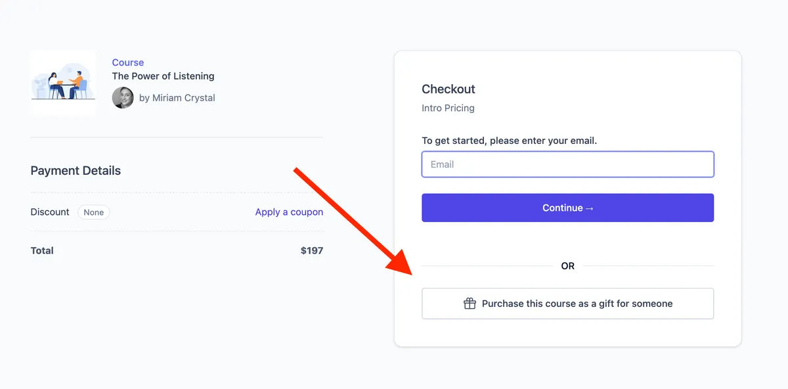Purchase this course as a gift for someone
This screenshot has height=389, width=788.
567,304
